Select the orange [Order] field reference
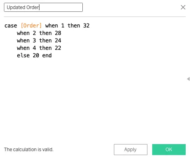 tap(31, 26)
